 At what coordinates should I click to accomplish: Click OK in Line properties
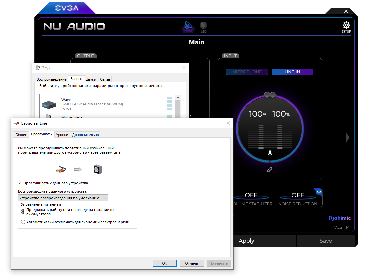165,263
